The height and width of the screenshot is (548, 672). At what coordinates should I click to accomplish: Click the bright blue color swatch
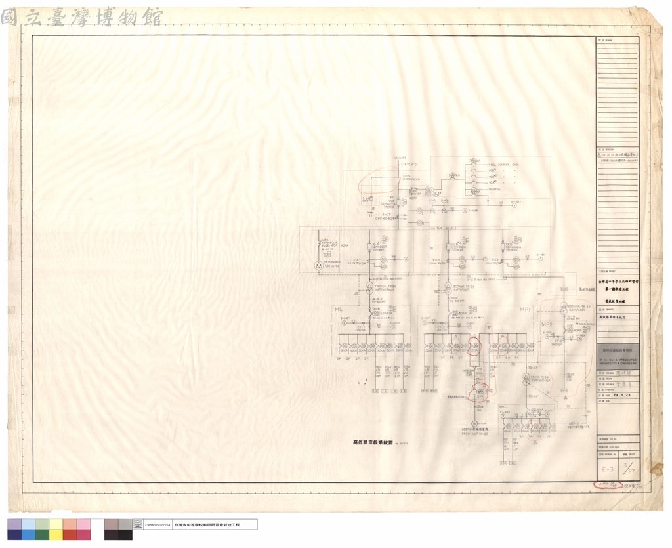click(28, 534)
